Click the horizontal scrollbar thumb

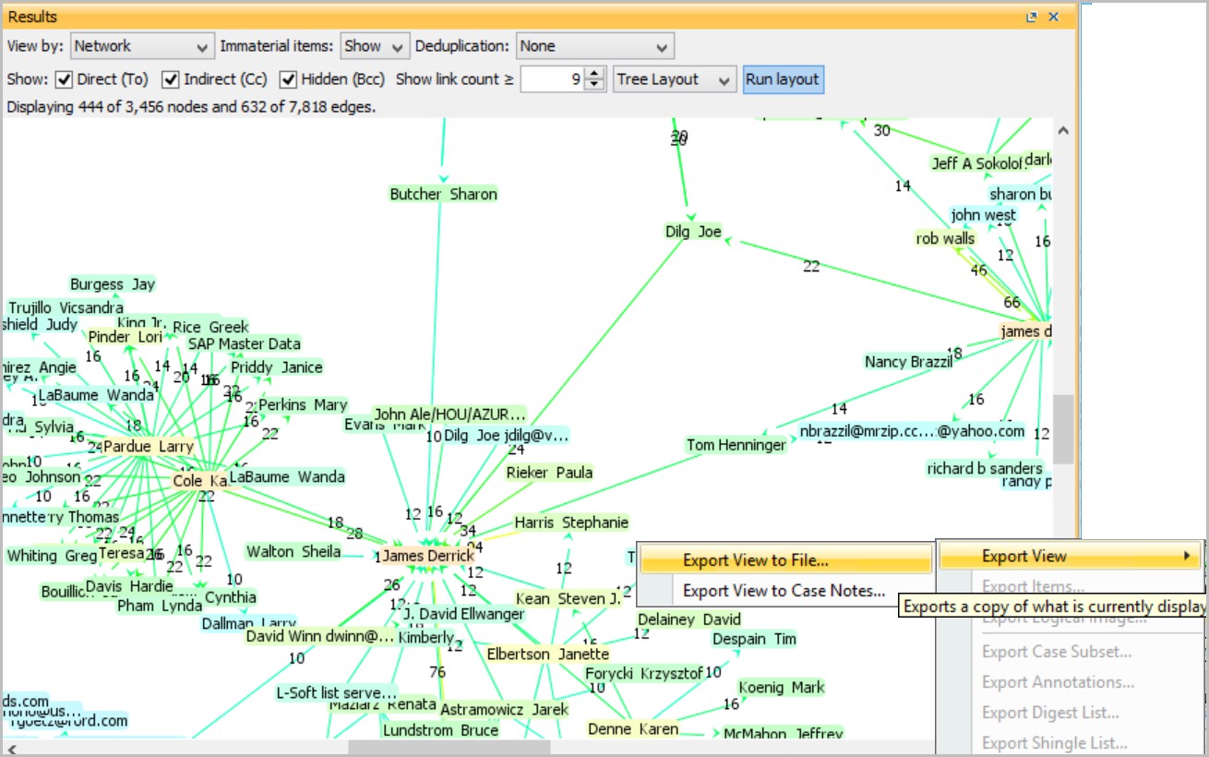(x=449, y=747)
